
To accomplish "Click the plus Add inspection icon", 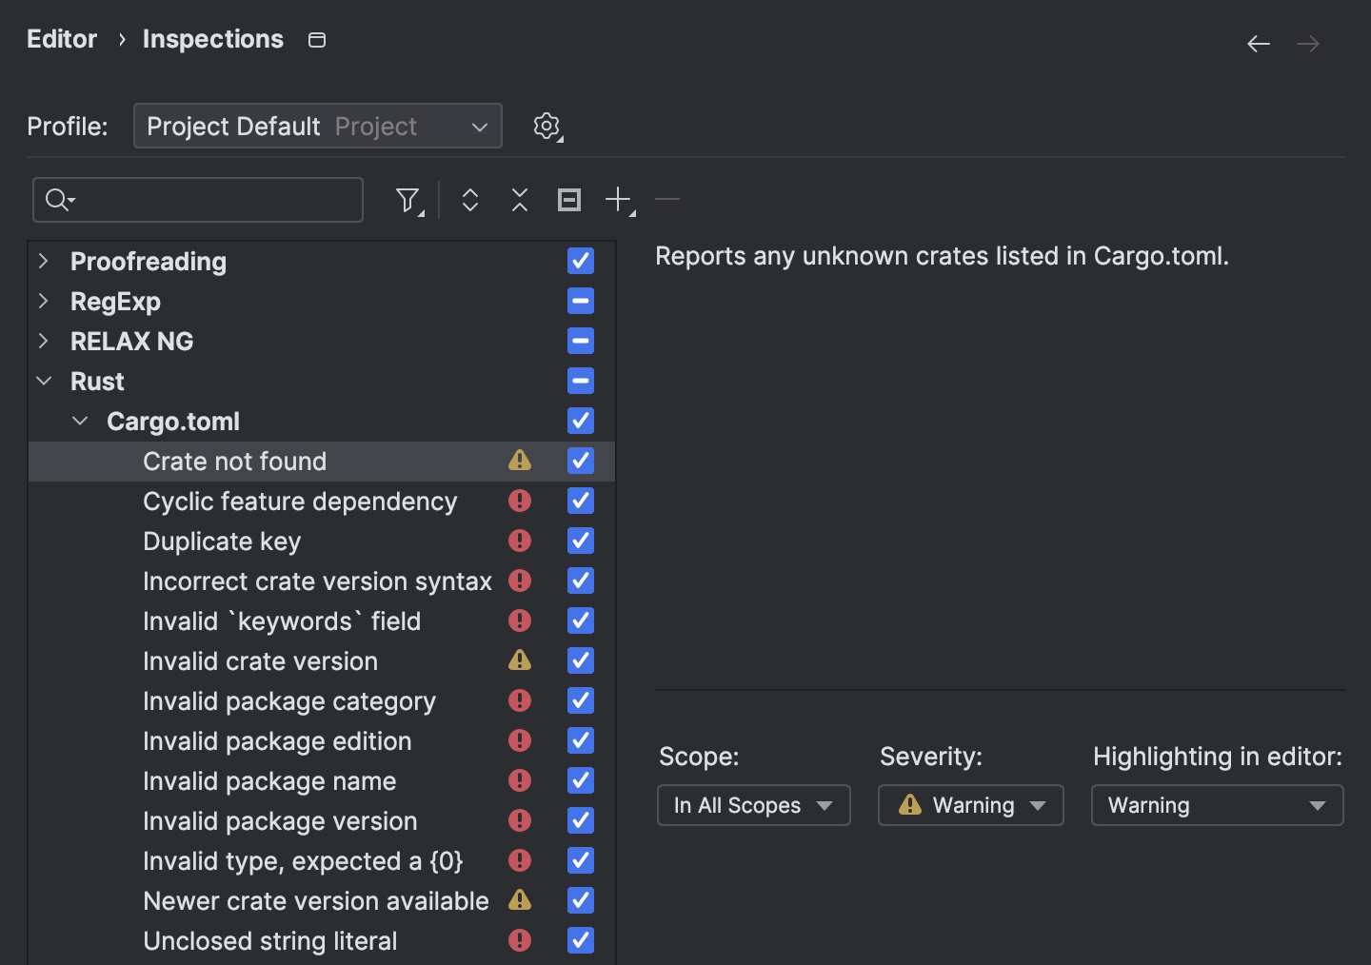I will pyautogui.click(x=619, y=200).
